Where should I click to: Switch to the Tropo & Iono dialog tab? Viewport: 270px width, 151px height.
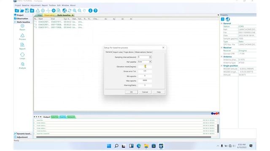click(128, 52)
